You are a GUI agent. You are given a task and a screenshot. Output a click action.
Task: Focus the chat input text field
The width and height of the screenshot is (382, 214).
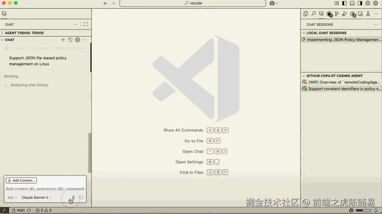pyautogui.click(x=45, y=189)
